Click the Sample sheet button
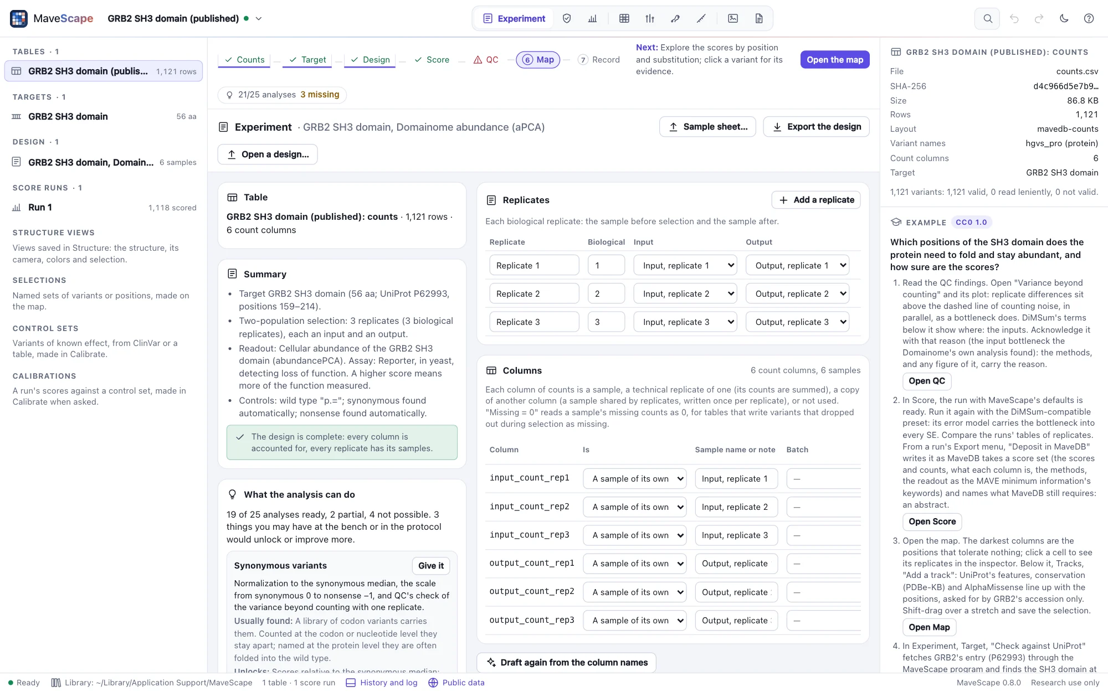Screen dimensions: 1108x692 (x=708, y=127)
